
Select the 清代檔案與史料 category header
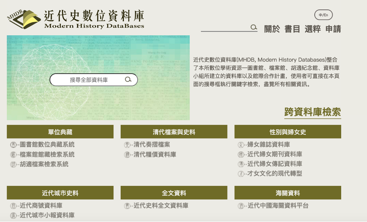click(174, 132)
